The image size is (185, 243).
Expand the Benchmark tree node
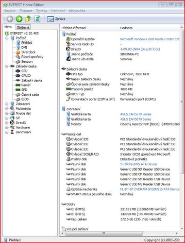7,132
